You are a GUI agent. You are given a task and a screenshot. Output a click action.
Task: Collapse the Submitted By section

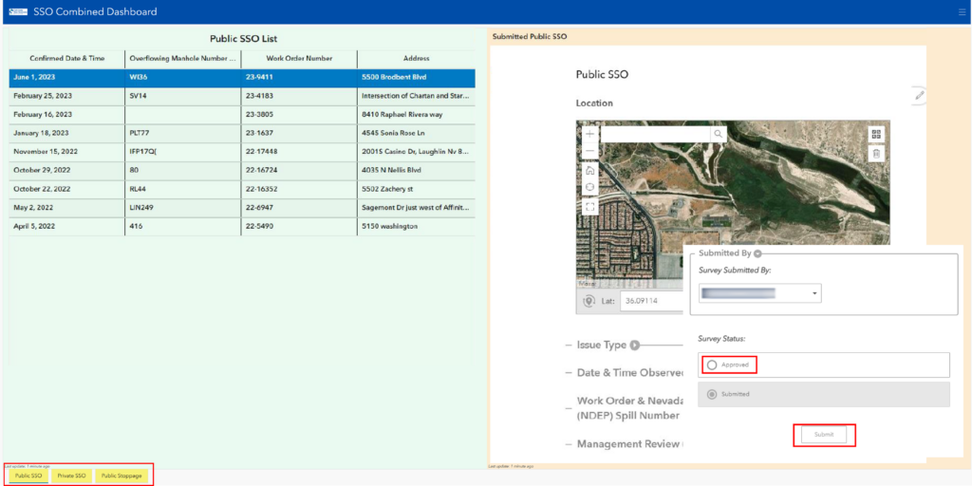point(757,253)
